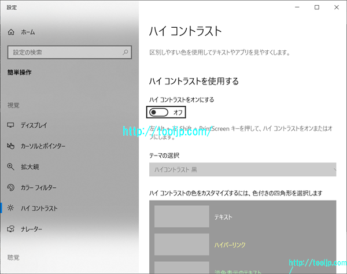Open カーソルとポインター settings
347x274 pixels.
(43, 146)
